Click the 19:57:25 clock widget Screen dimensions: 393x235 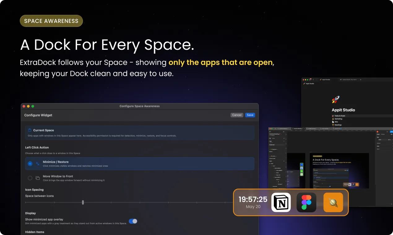[x=253, y=202]
